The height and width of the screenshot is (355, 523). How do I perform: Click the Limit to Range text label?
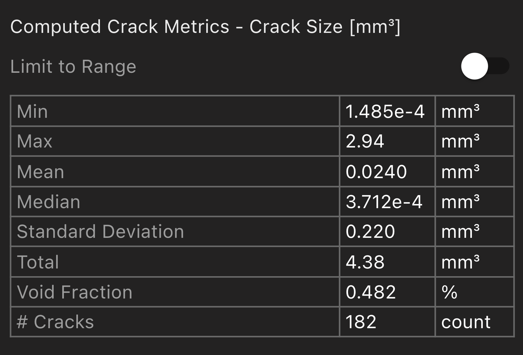[73, 66]
